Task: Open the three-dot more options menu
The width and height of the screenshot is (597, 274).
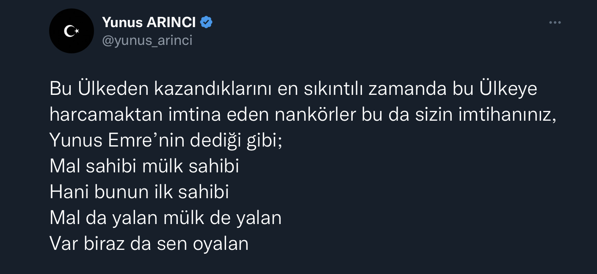Action: click(x=554, y=22)
